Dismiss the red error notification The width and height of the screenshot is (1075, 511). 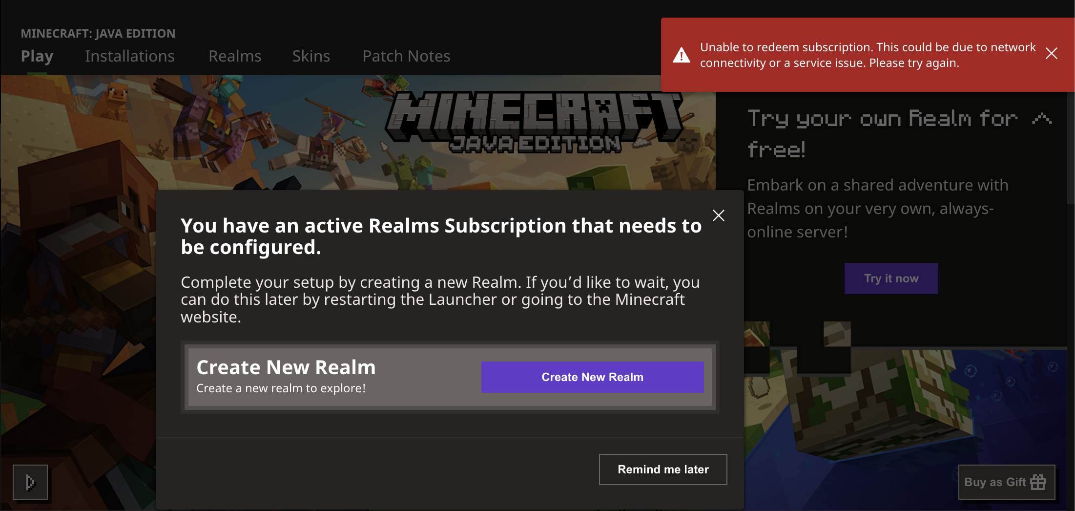tap(1052, 53)
